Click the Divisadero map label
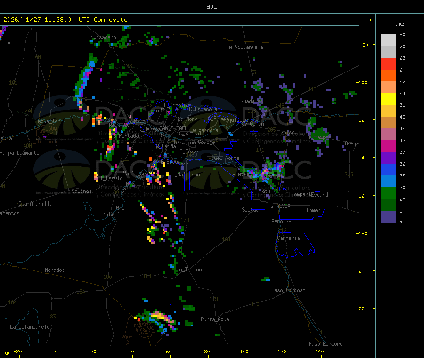 pos(102,37)
